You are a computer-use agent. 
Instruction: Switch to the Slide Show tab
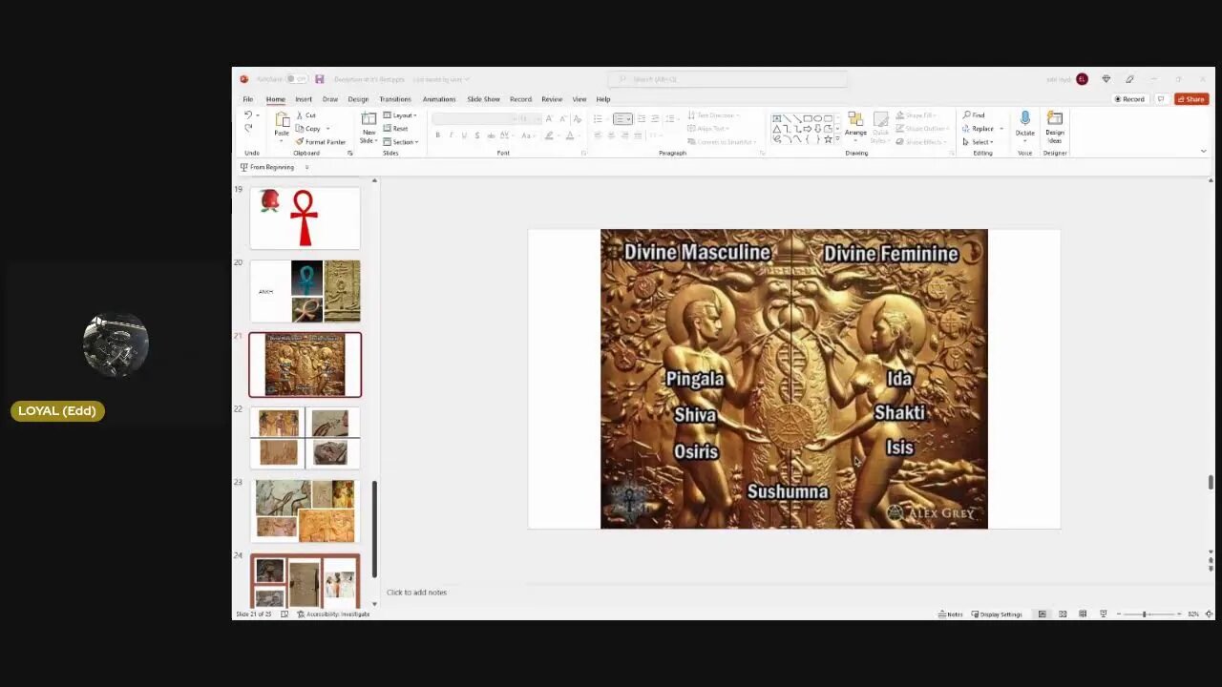(x=484, y=99)
